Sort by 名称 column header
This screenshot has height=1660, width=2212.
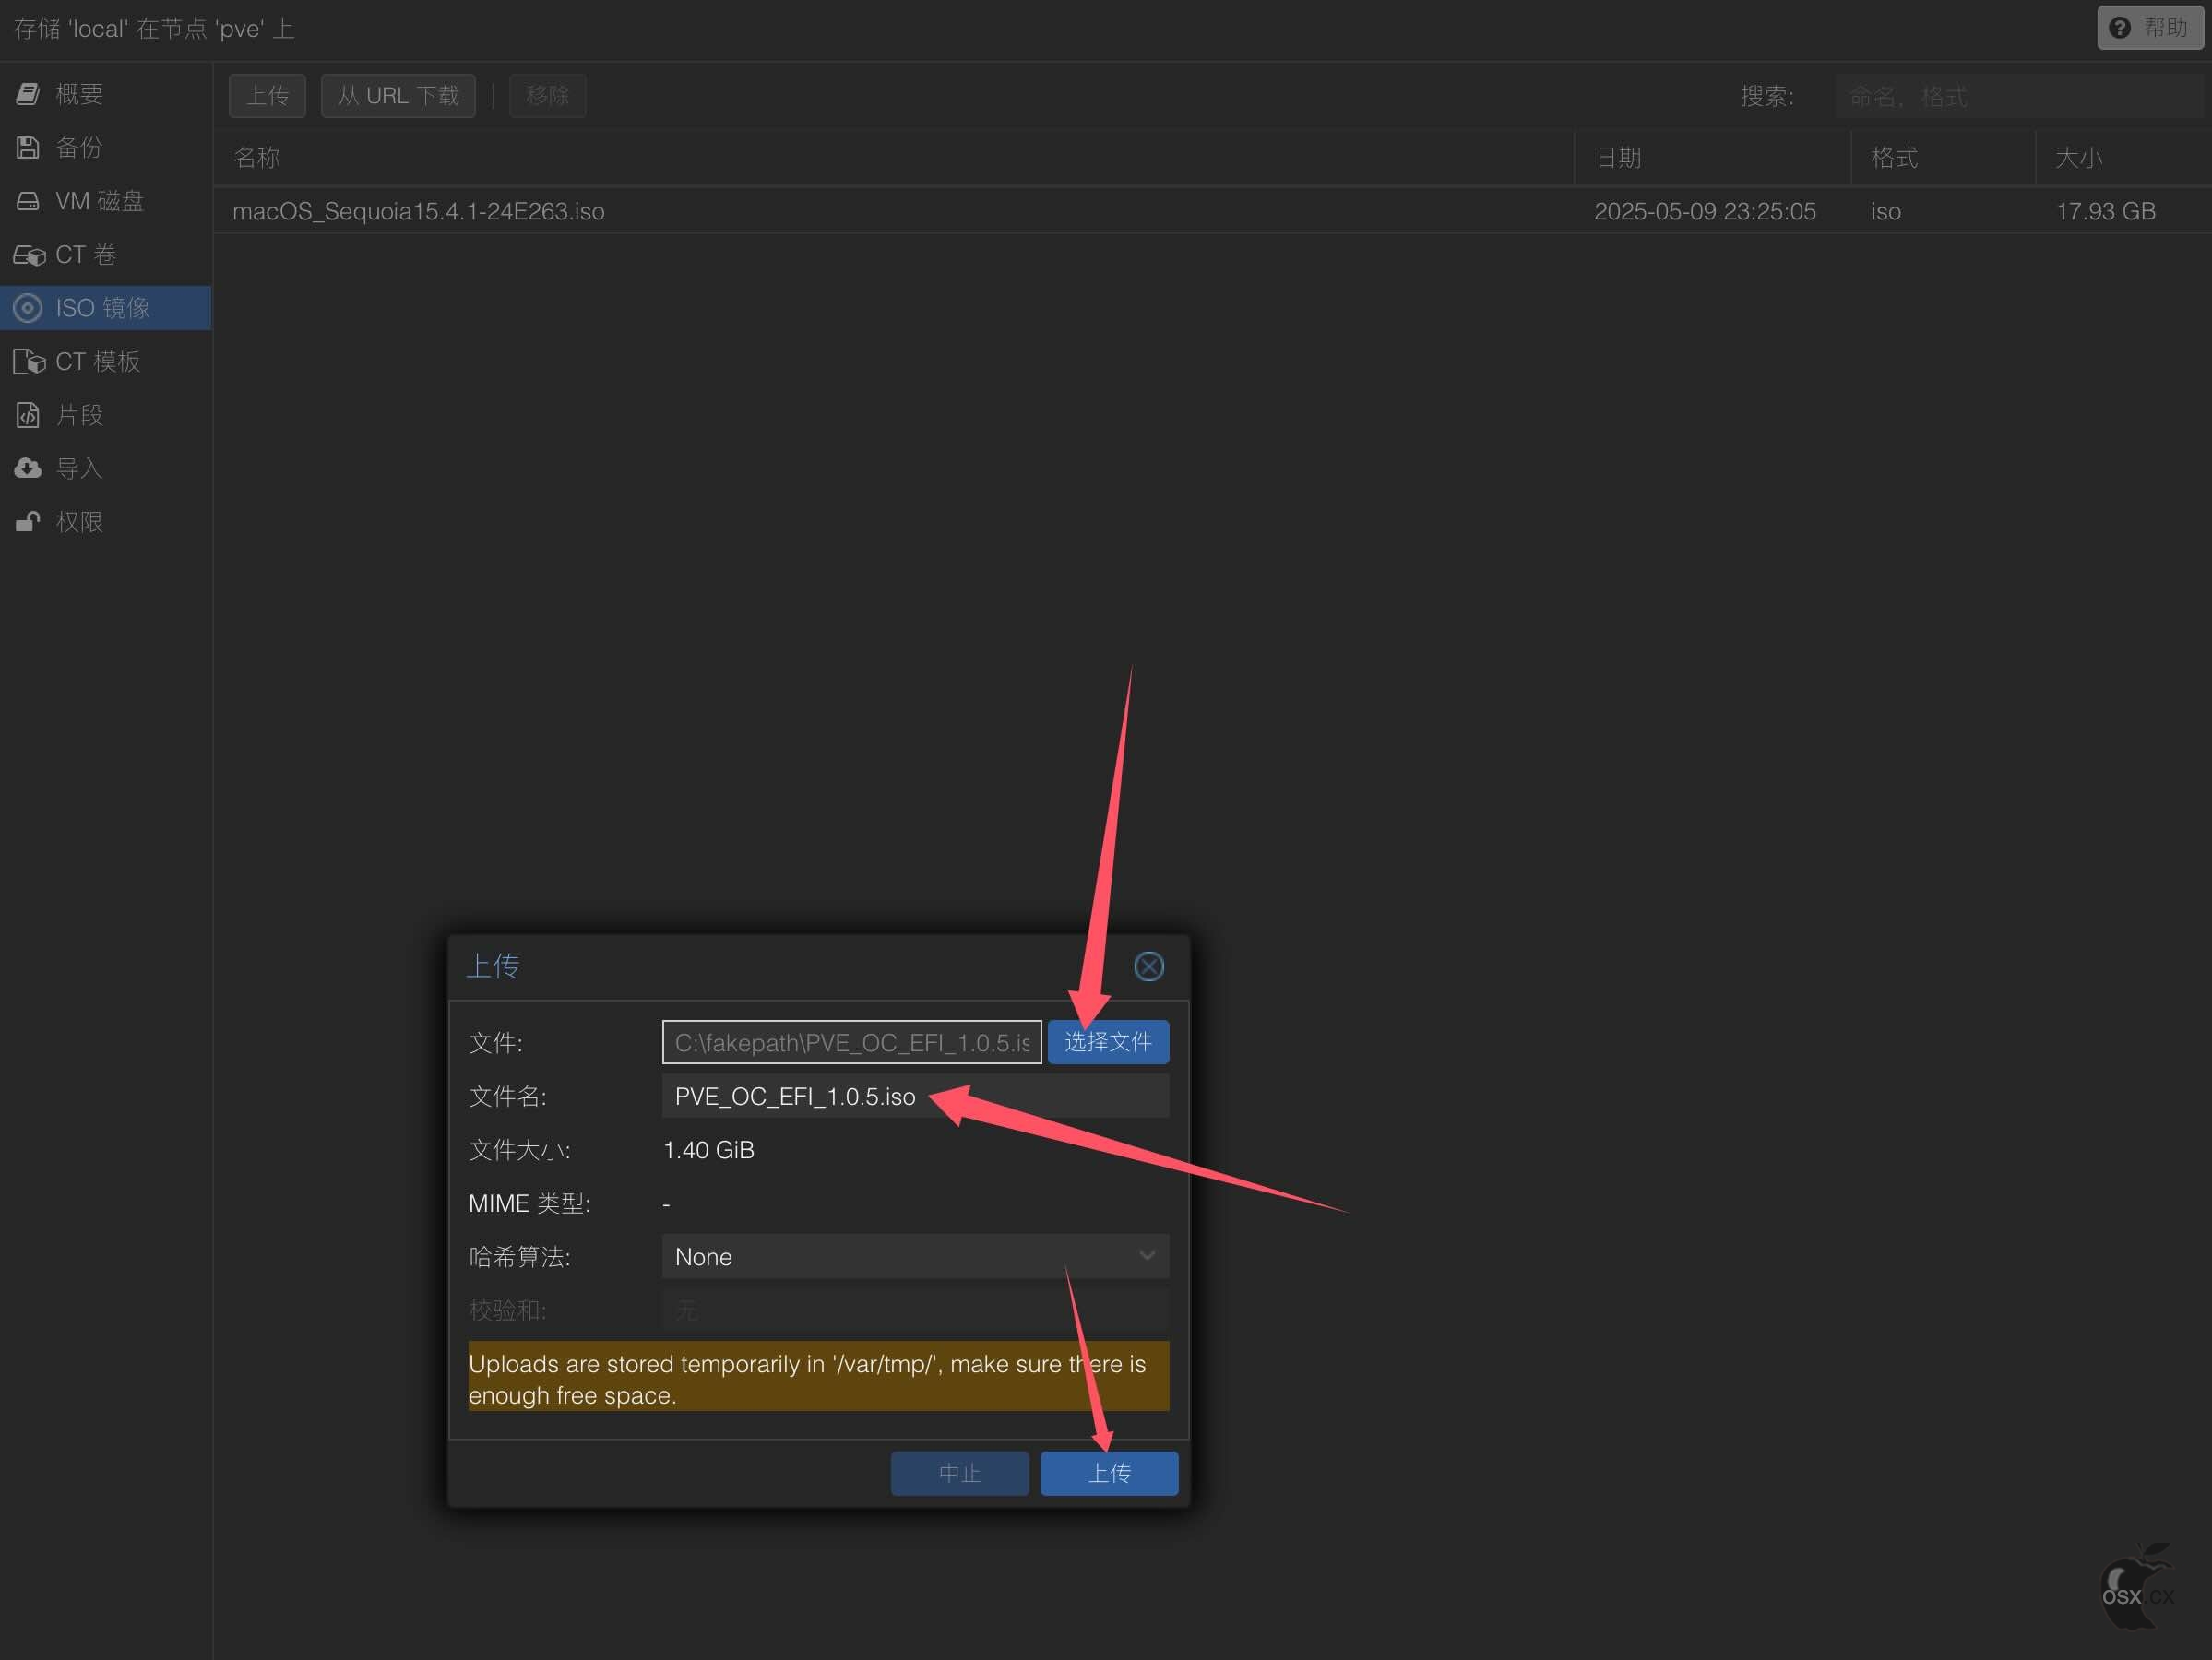893,157
